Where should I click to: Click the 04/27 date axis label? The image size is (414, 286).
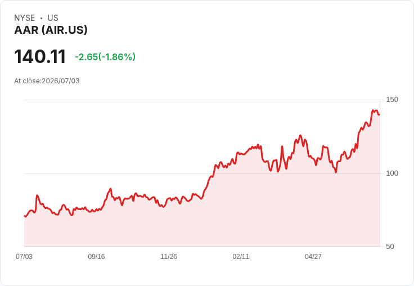tap(313, 257)
